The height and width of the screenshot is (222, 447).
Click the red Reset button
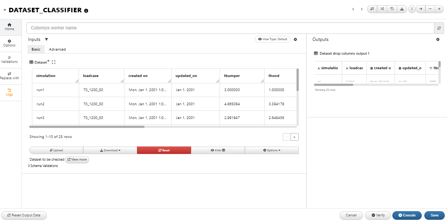click(164, 150)
